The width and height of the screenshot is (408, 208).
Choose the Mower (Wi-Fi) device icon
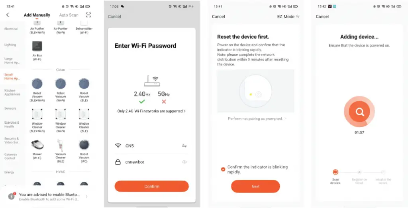coord(37,145)
